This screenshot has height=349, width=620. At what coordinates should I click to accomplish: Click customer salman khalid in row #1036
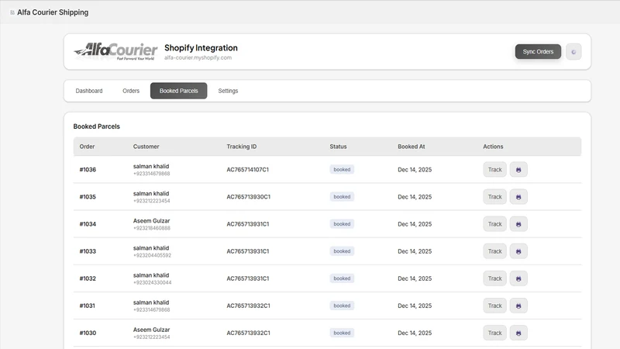pos(151,166)
